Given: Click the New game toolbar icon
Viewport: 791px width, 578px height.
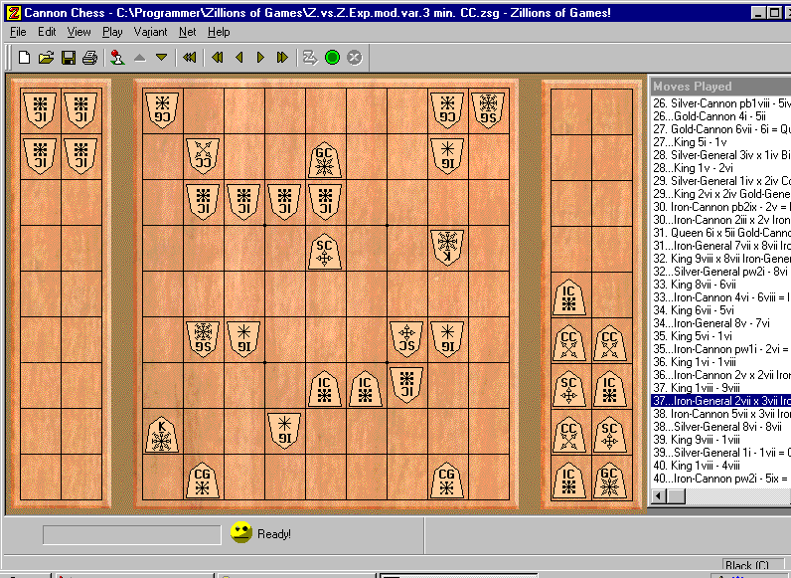Looking at the screenshot, I should [x=24, y=58].
